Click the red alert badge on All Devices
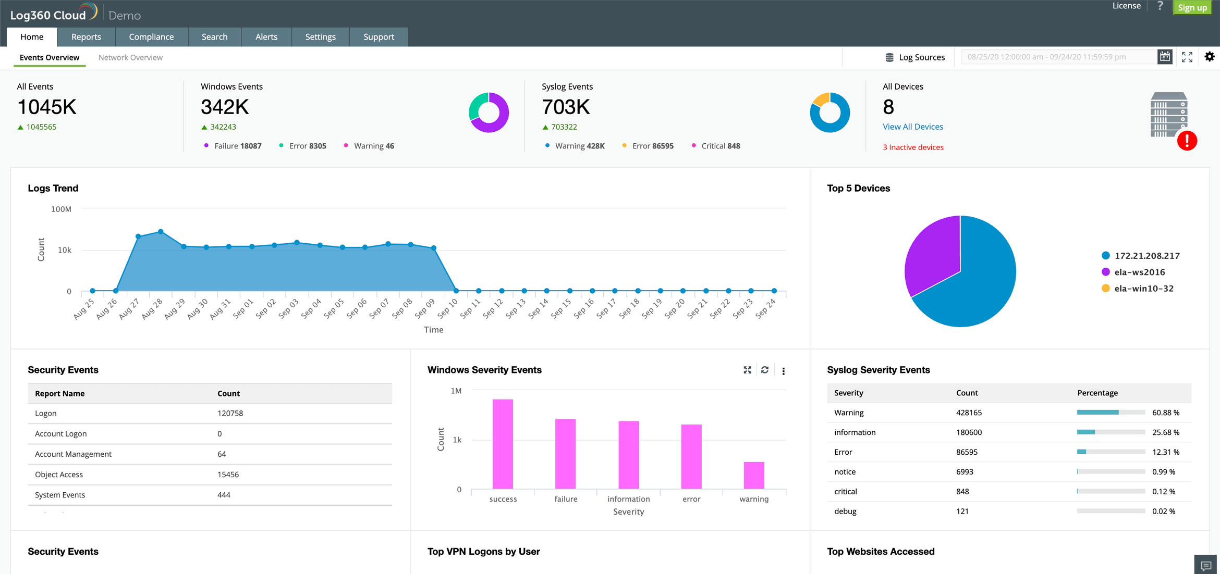The width and height of the screenshot is (1220, 574). coord(1187,140)
